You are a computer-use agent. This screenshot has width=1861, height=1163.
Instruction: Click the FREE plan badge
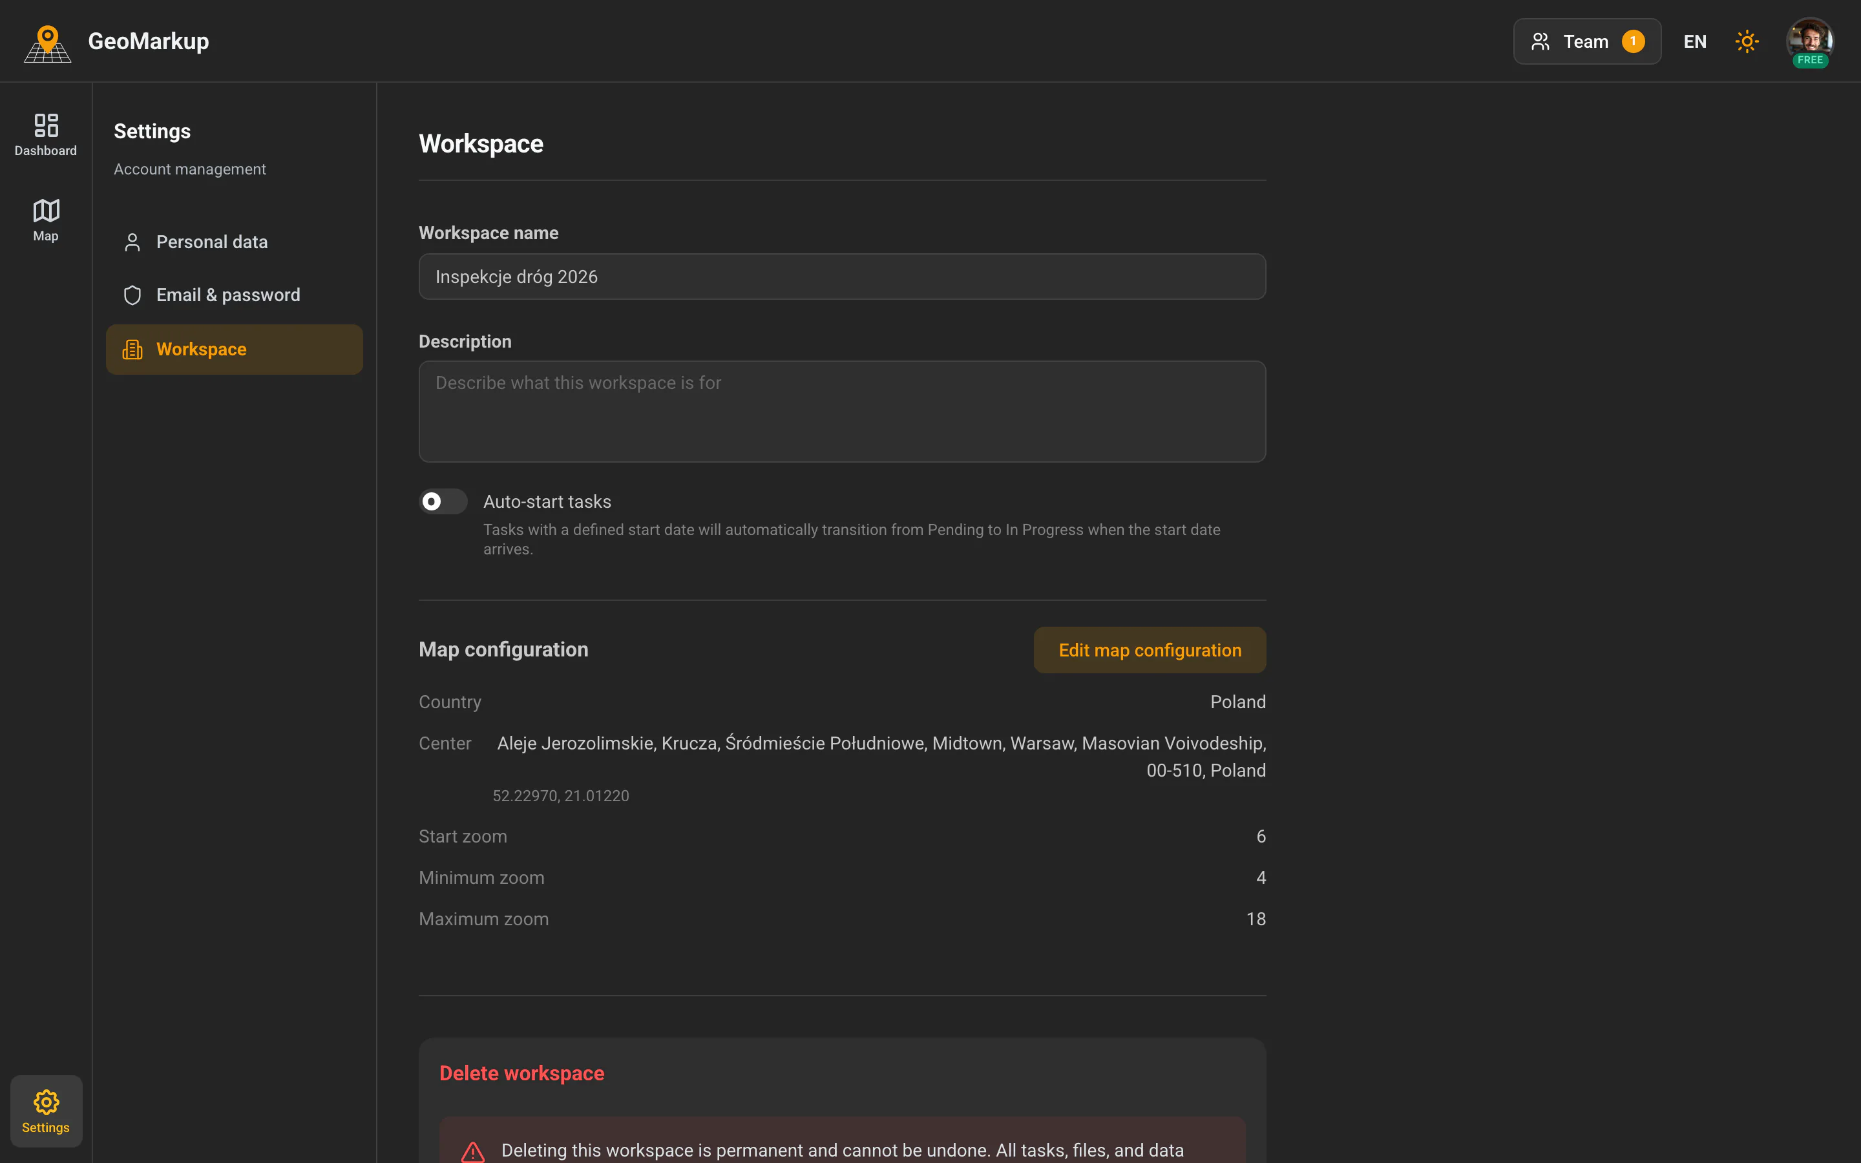(1810, 60)
